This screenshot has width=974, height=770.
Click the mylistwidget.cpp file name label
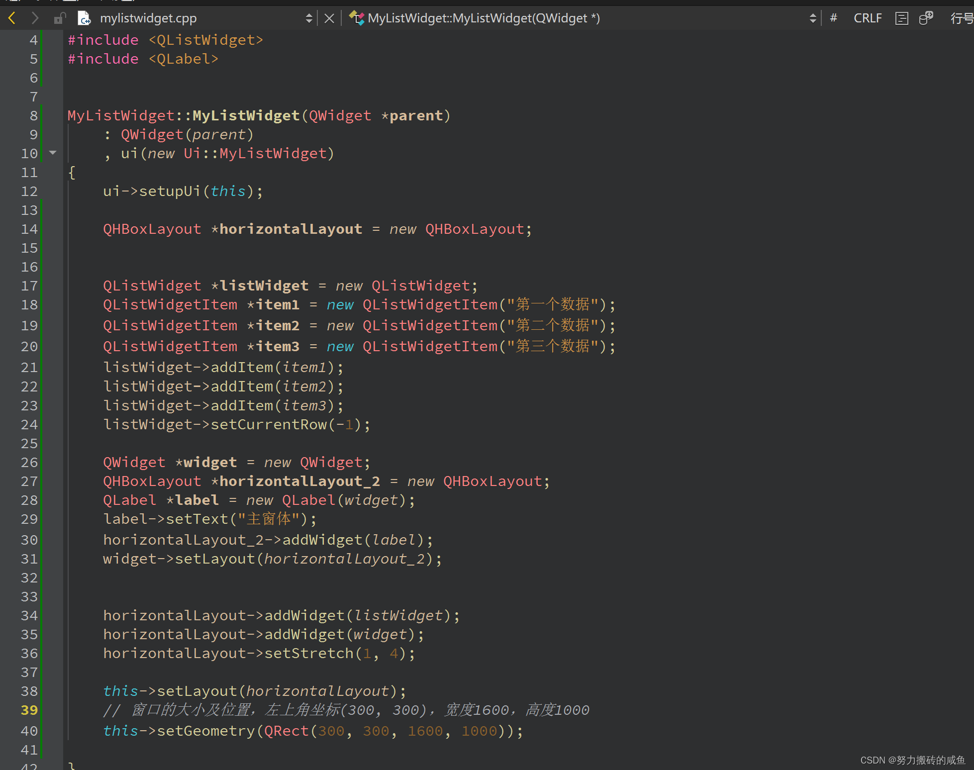tap(148, 18)
